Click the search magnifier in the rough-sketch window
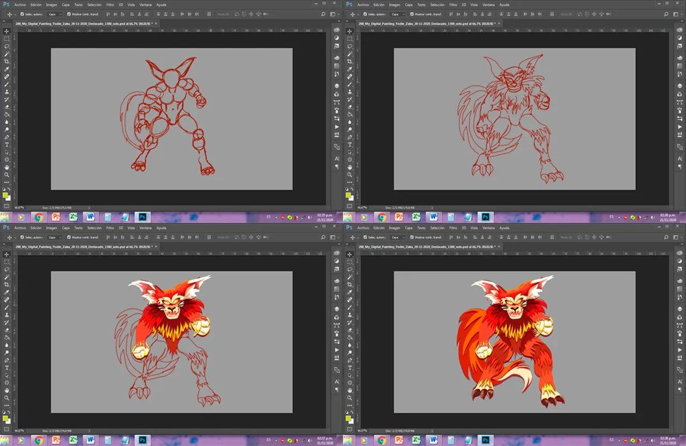Viewport: 686px width, 446px height. pos(323,14)
